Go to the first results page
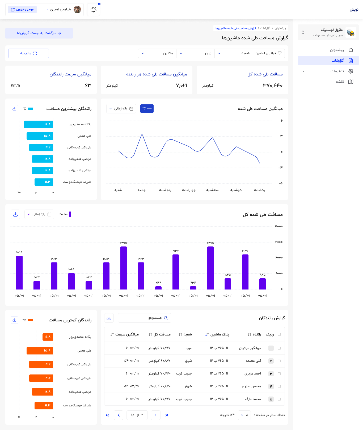The image size is (363, 430). pos(167,415)
